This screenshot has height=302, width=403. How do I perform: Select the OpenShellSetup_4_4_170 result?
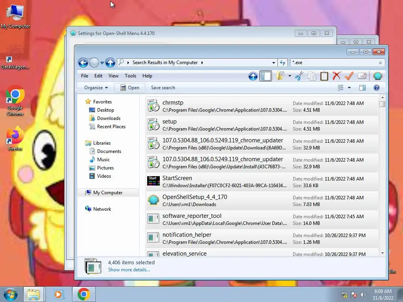262,201
